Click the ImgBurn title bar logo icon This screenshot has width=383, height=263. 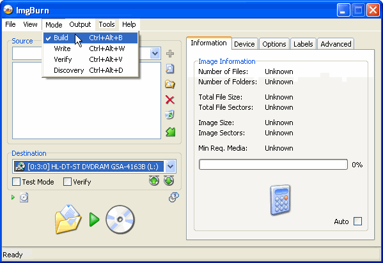[x=8, y=10]
